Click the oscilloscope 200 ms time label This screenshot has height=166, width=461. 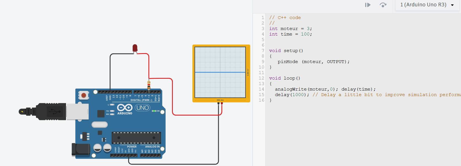coord(220,100)
